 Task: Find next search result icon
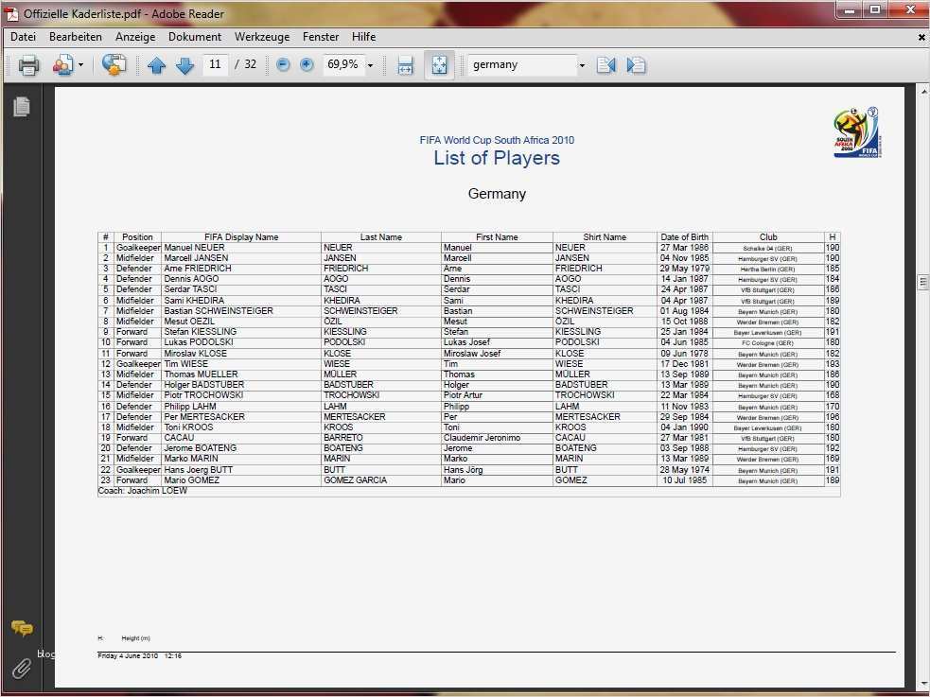636,64
